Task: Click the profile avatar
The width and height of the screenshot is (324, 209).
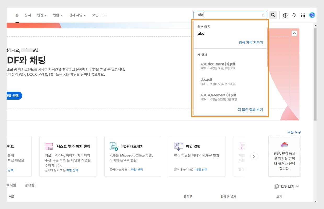Action: pyautogui.click(x=312, y=15)
